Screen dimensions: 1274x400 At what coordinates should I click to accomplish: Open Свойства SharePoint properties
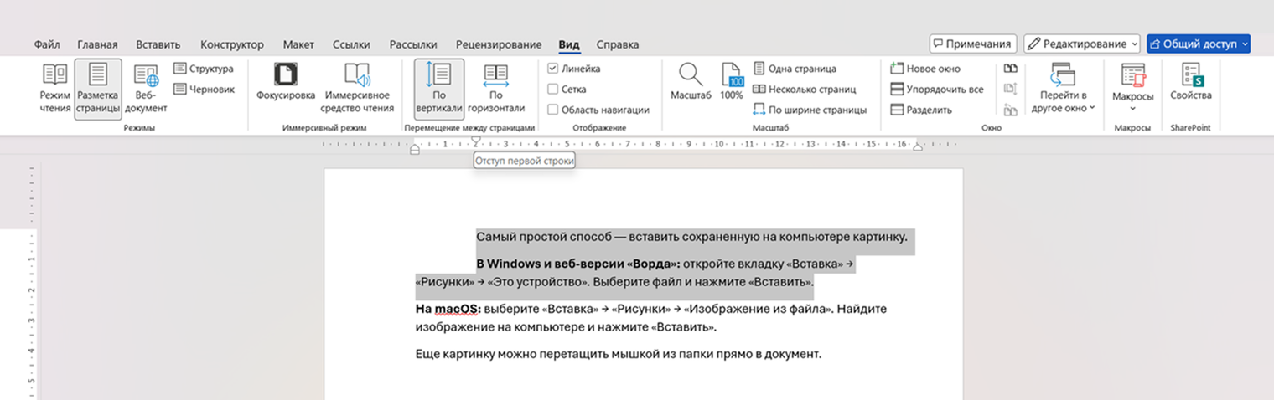click(1191, 82)
